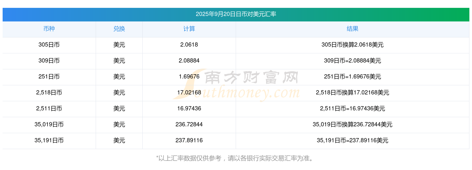Click the value 236.72844

coord(189,124)
